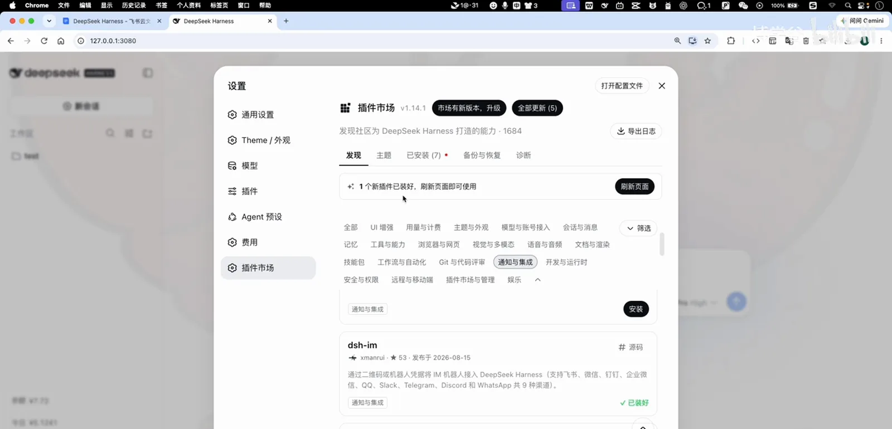Switch to the 飞书云文 browser tab
This screenshot has width=892, height=429.
[x=111, y=21]
